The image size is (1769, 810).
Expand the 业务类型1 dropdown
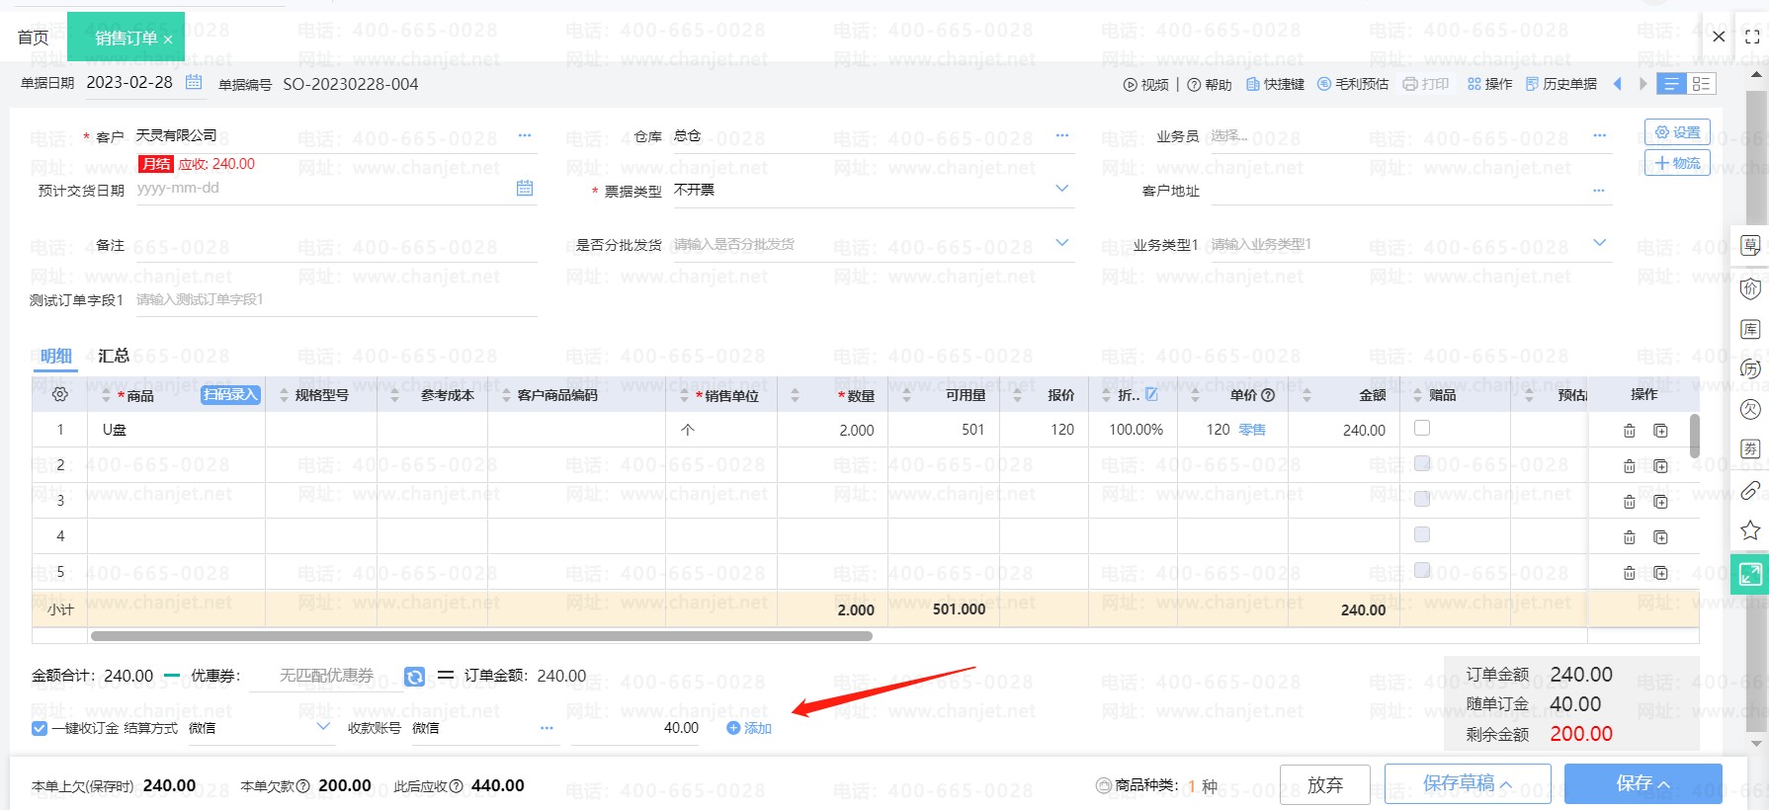point(1600,243)
